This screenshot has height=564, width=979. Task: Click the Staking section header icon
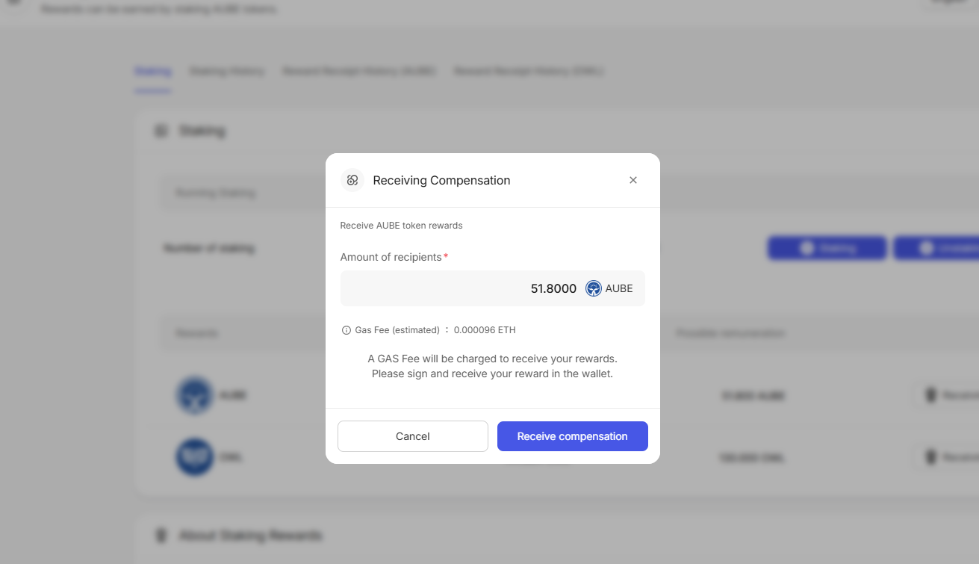161,131
